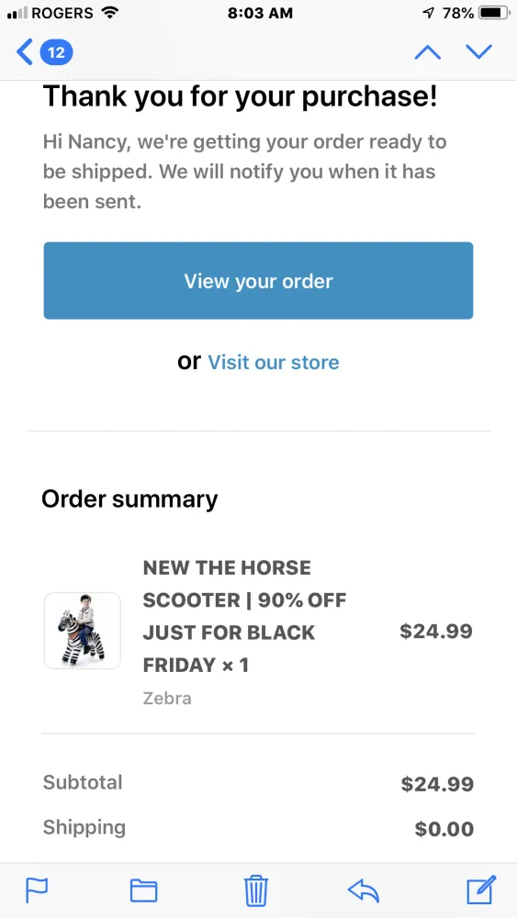Viewport: 517px width, 918px height.
Task: Tap the $24.99 subtotal amount
Action: point(437,784)
